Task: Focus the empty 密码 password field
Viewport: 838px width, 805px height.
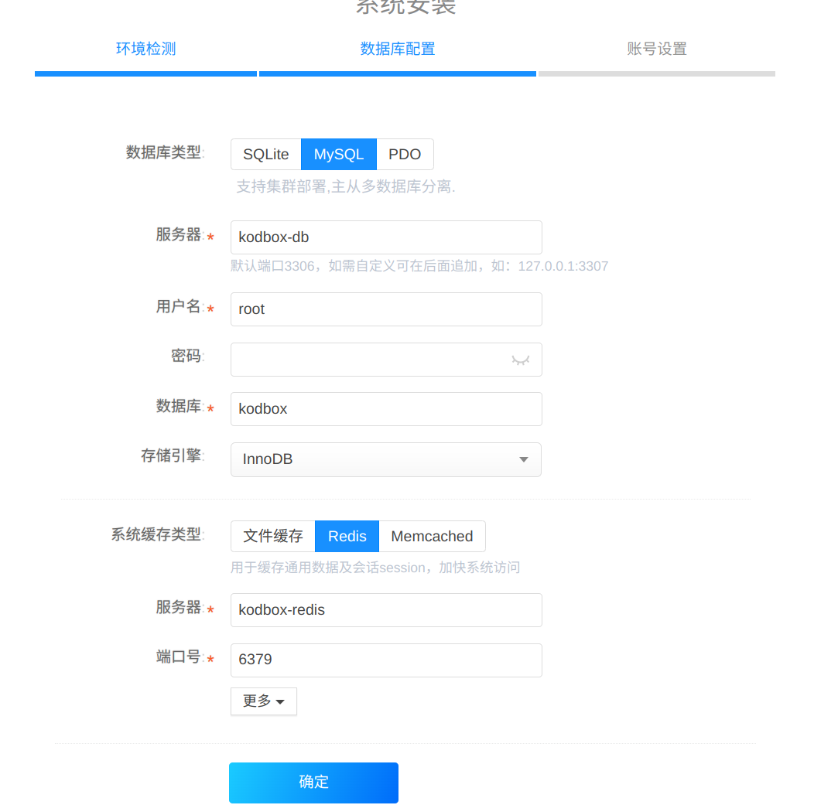Action: tap(386, 360)
